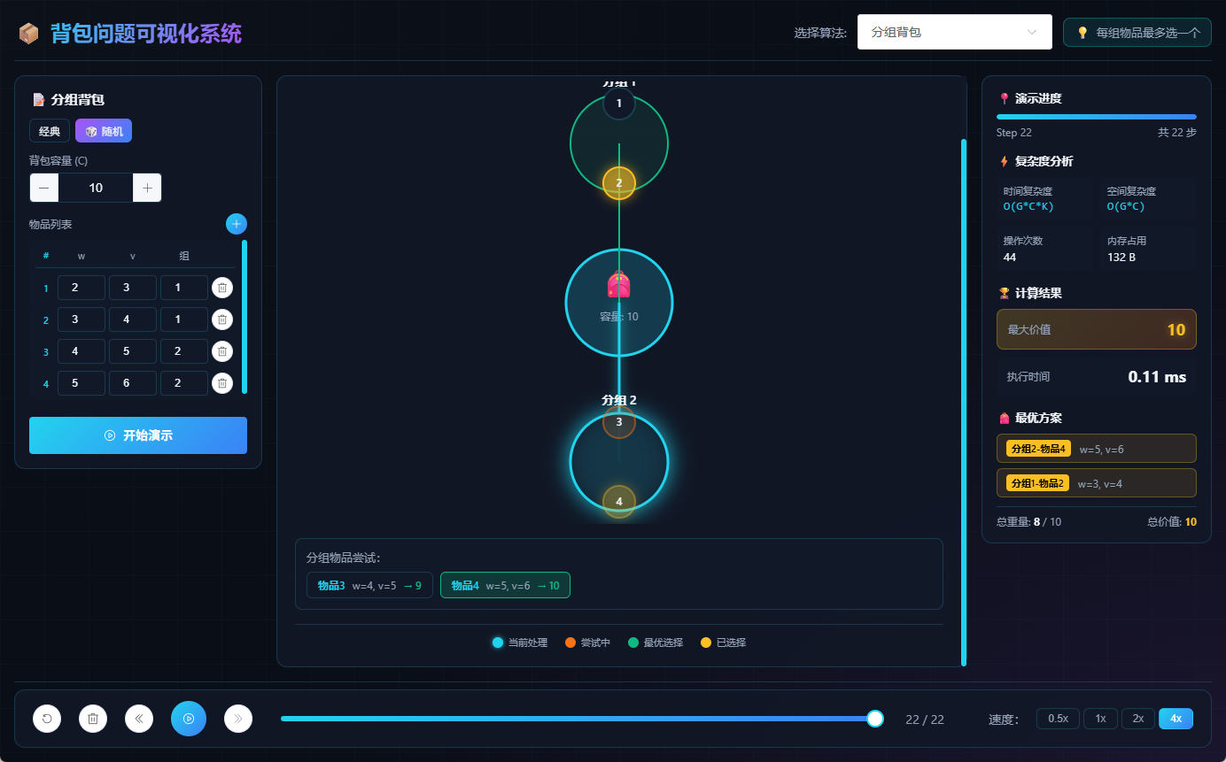Click the playback progress slider handle
Image resolution: width=1226 pixels, height=762 pixels.
(875, 719)
